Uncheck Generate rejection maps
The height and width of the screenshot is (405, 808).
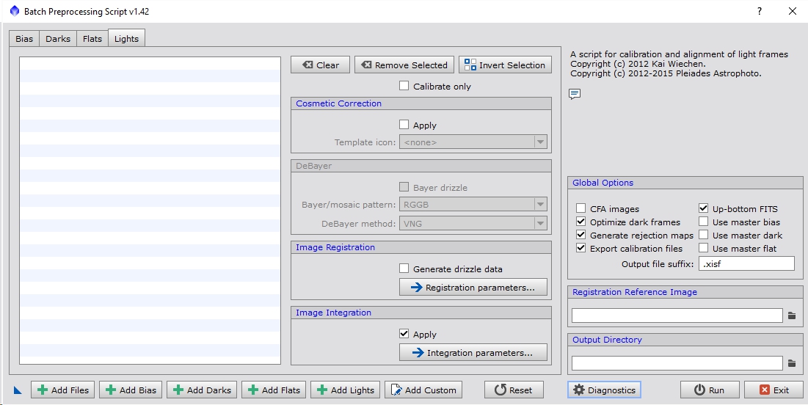(580, 235)
